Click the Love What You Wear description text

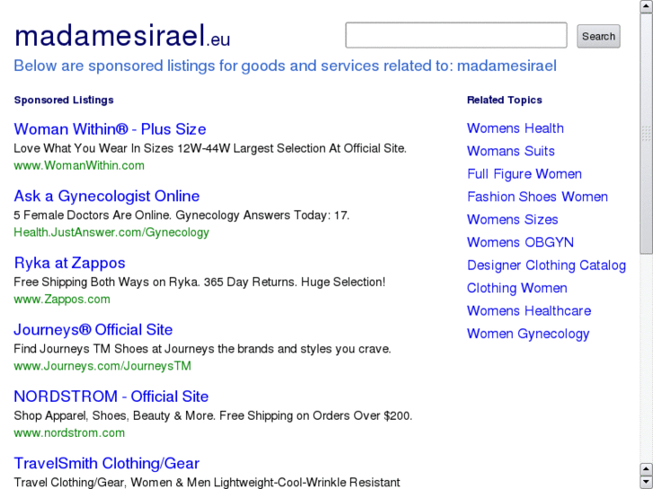(x=210, y=149)
